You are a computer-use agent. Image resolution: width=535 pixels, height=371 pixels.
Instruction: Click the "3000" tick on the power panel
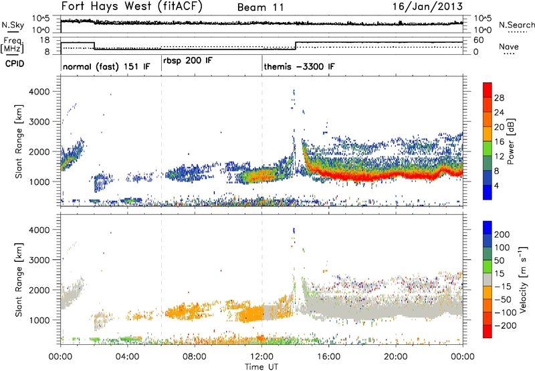pos(39,122)
